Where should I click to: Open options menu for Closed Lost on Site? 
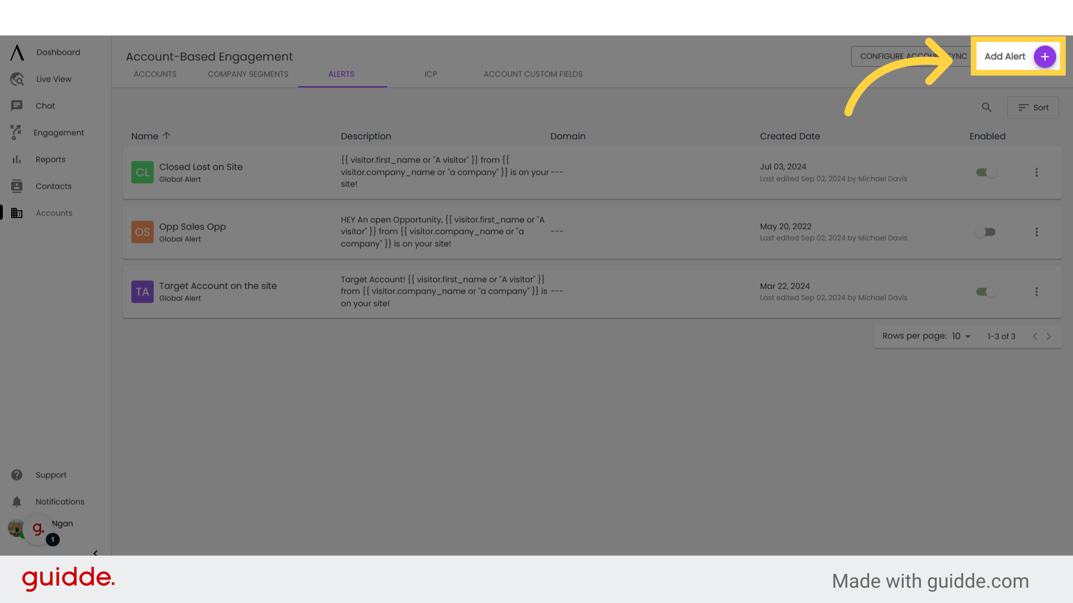pos(1036,173)
